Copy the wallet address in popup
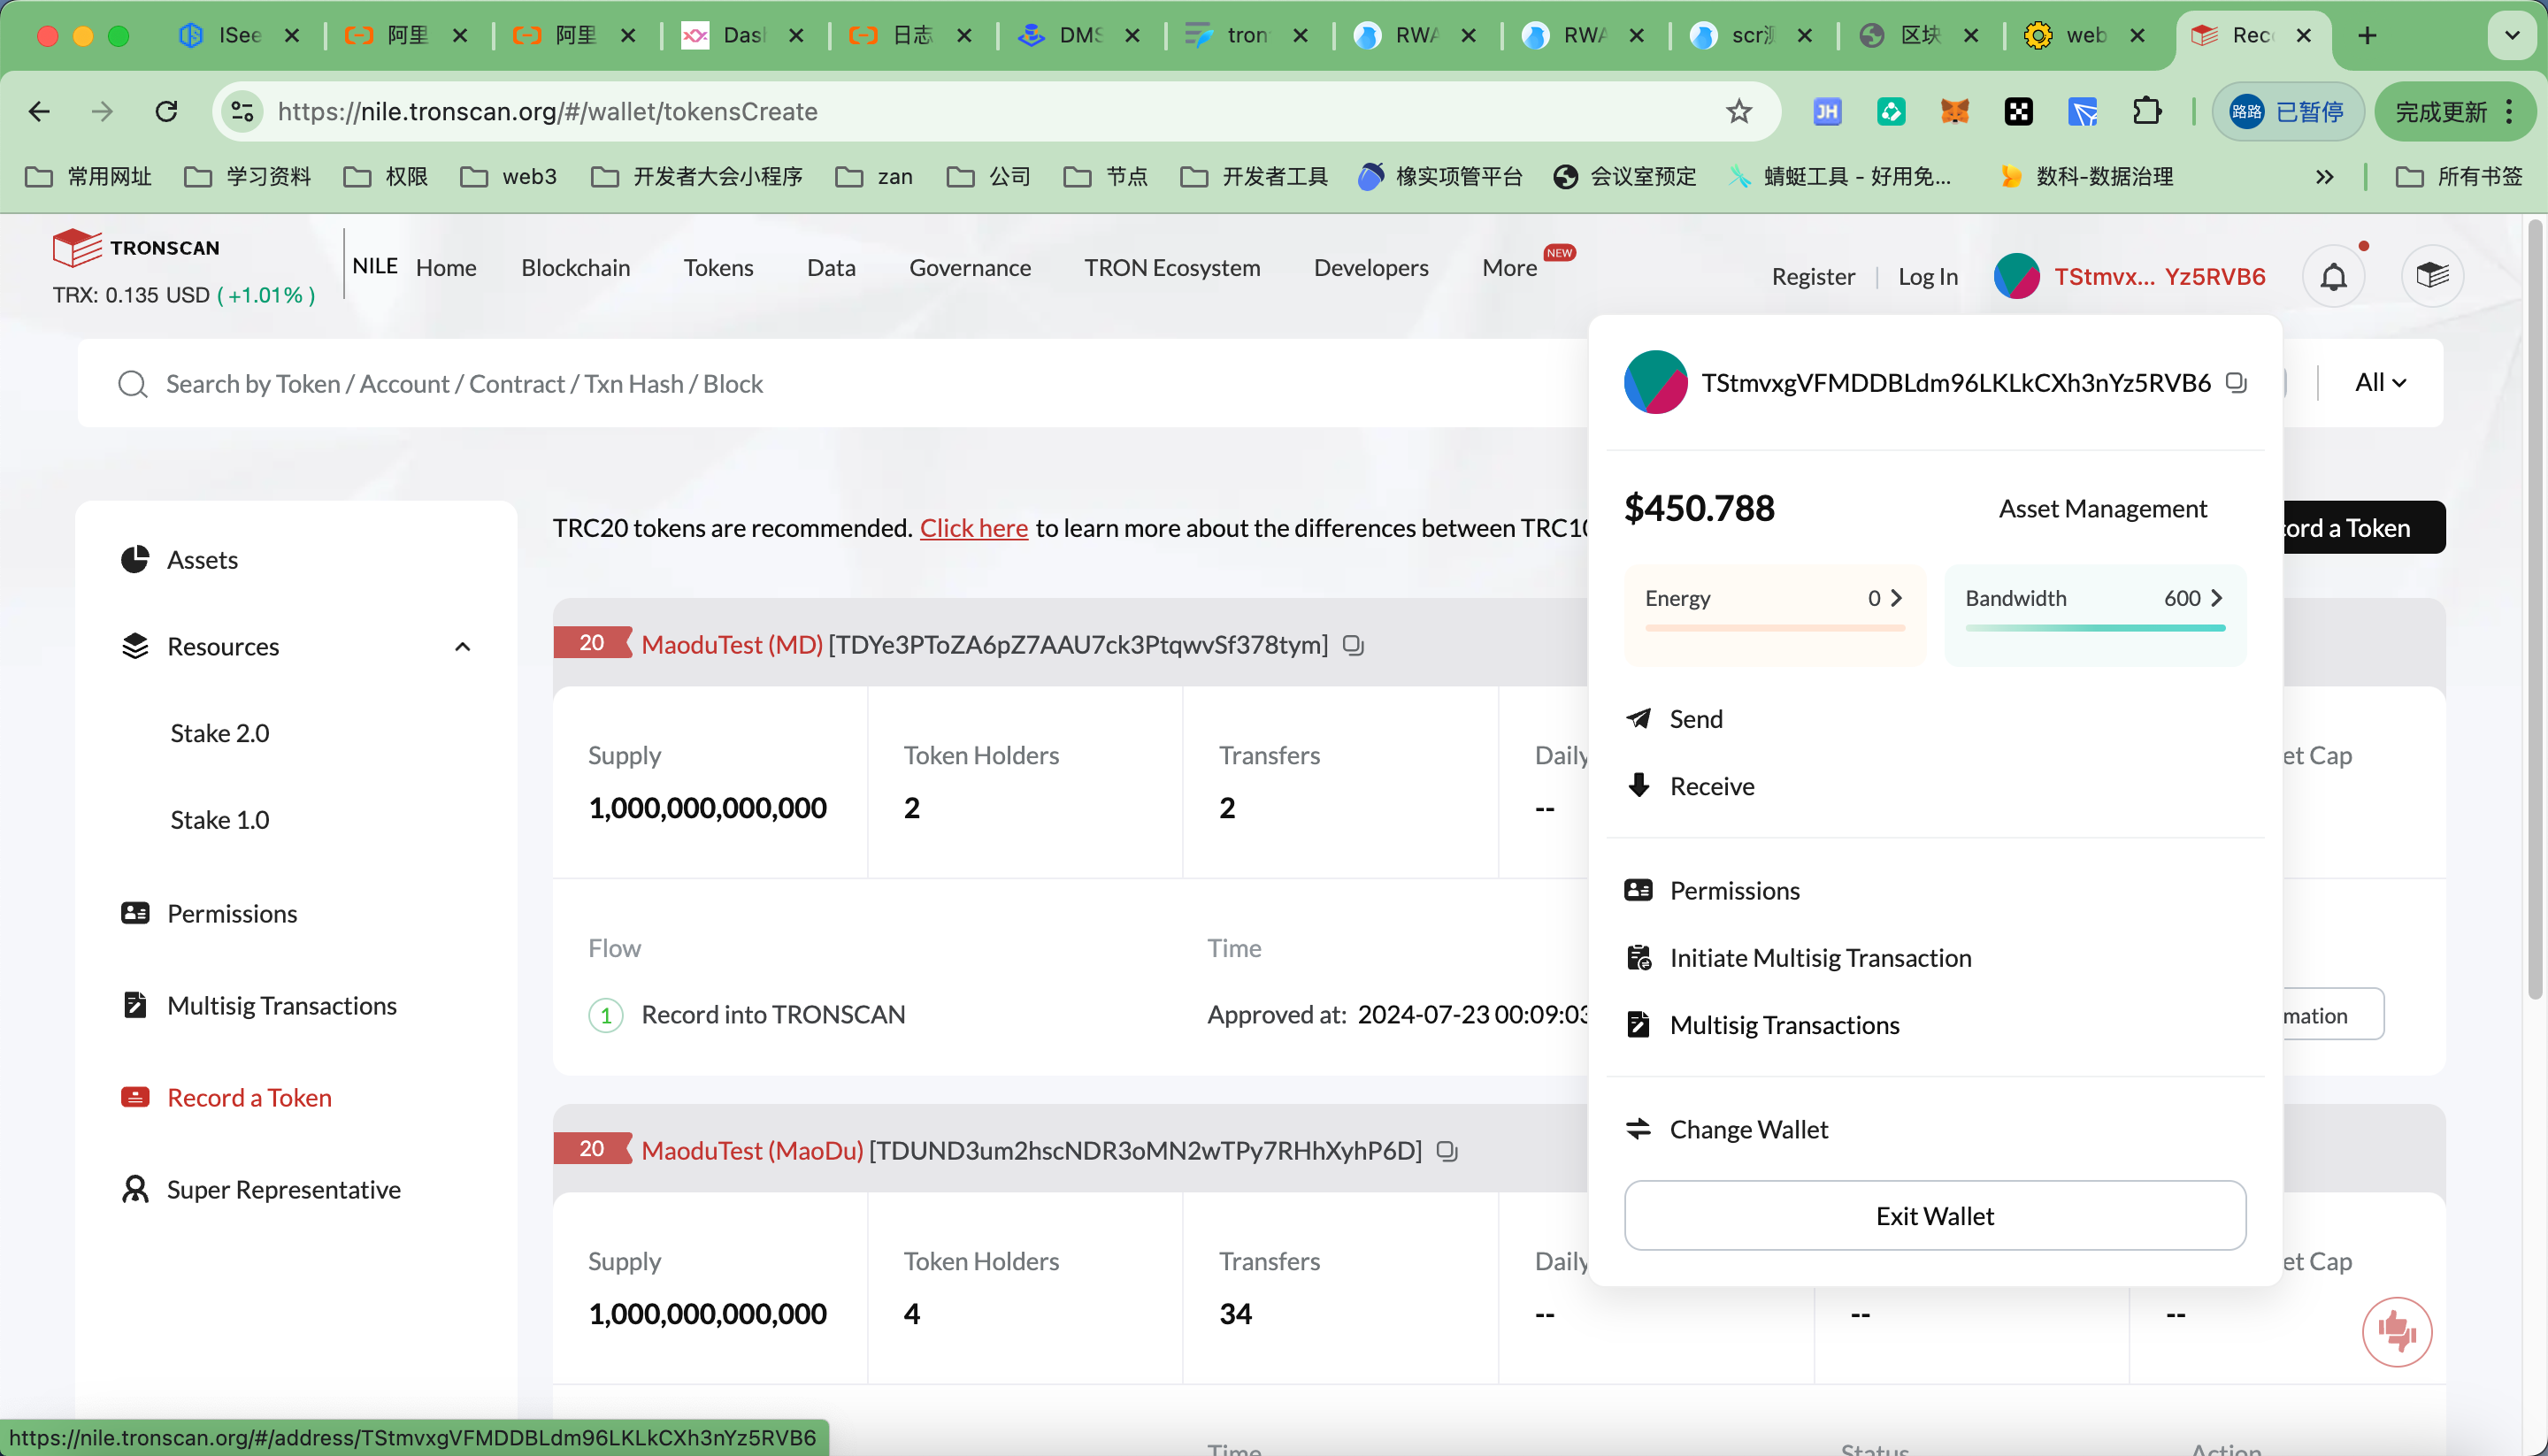The width and height of the screenshot is (2548, 1456). coord(2237,383)
